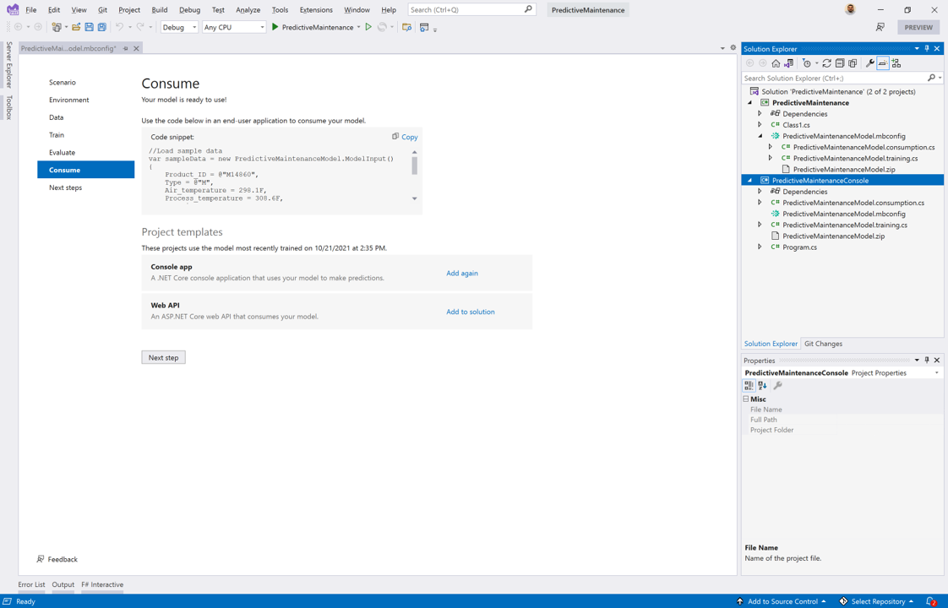Toggle Preview Selected Items in Solution Explorer
This screenshot has height=608, width=948.
(883, 63)
